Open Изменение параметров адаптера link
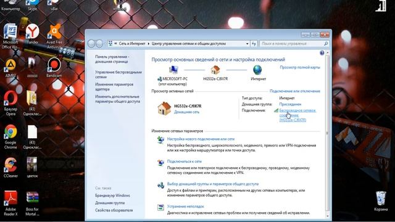The width and height of the screenshot is (395, 222). tap(114, 87)
